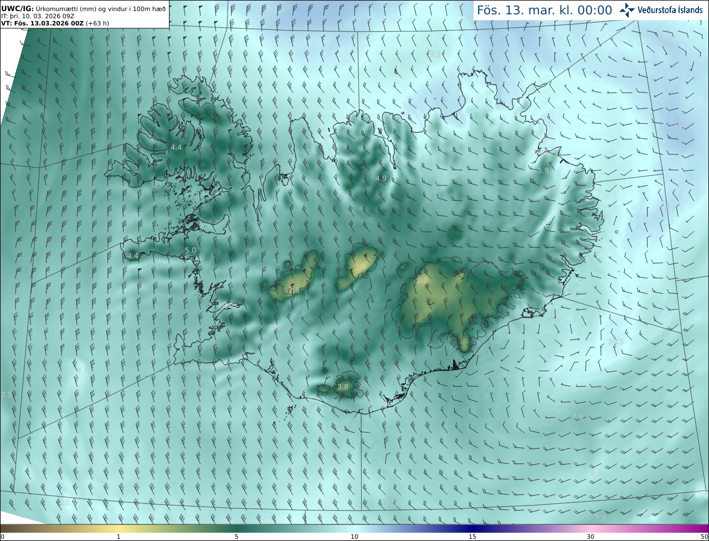Screen dimensions: 709x541
Task: Select the date header Fös. 13. mar. kl. 00:00
Action: [544, 11]
